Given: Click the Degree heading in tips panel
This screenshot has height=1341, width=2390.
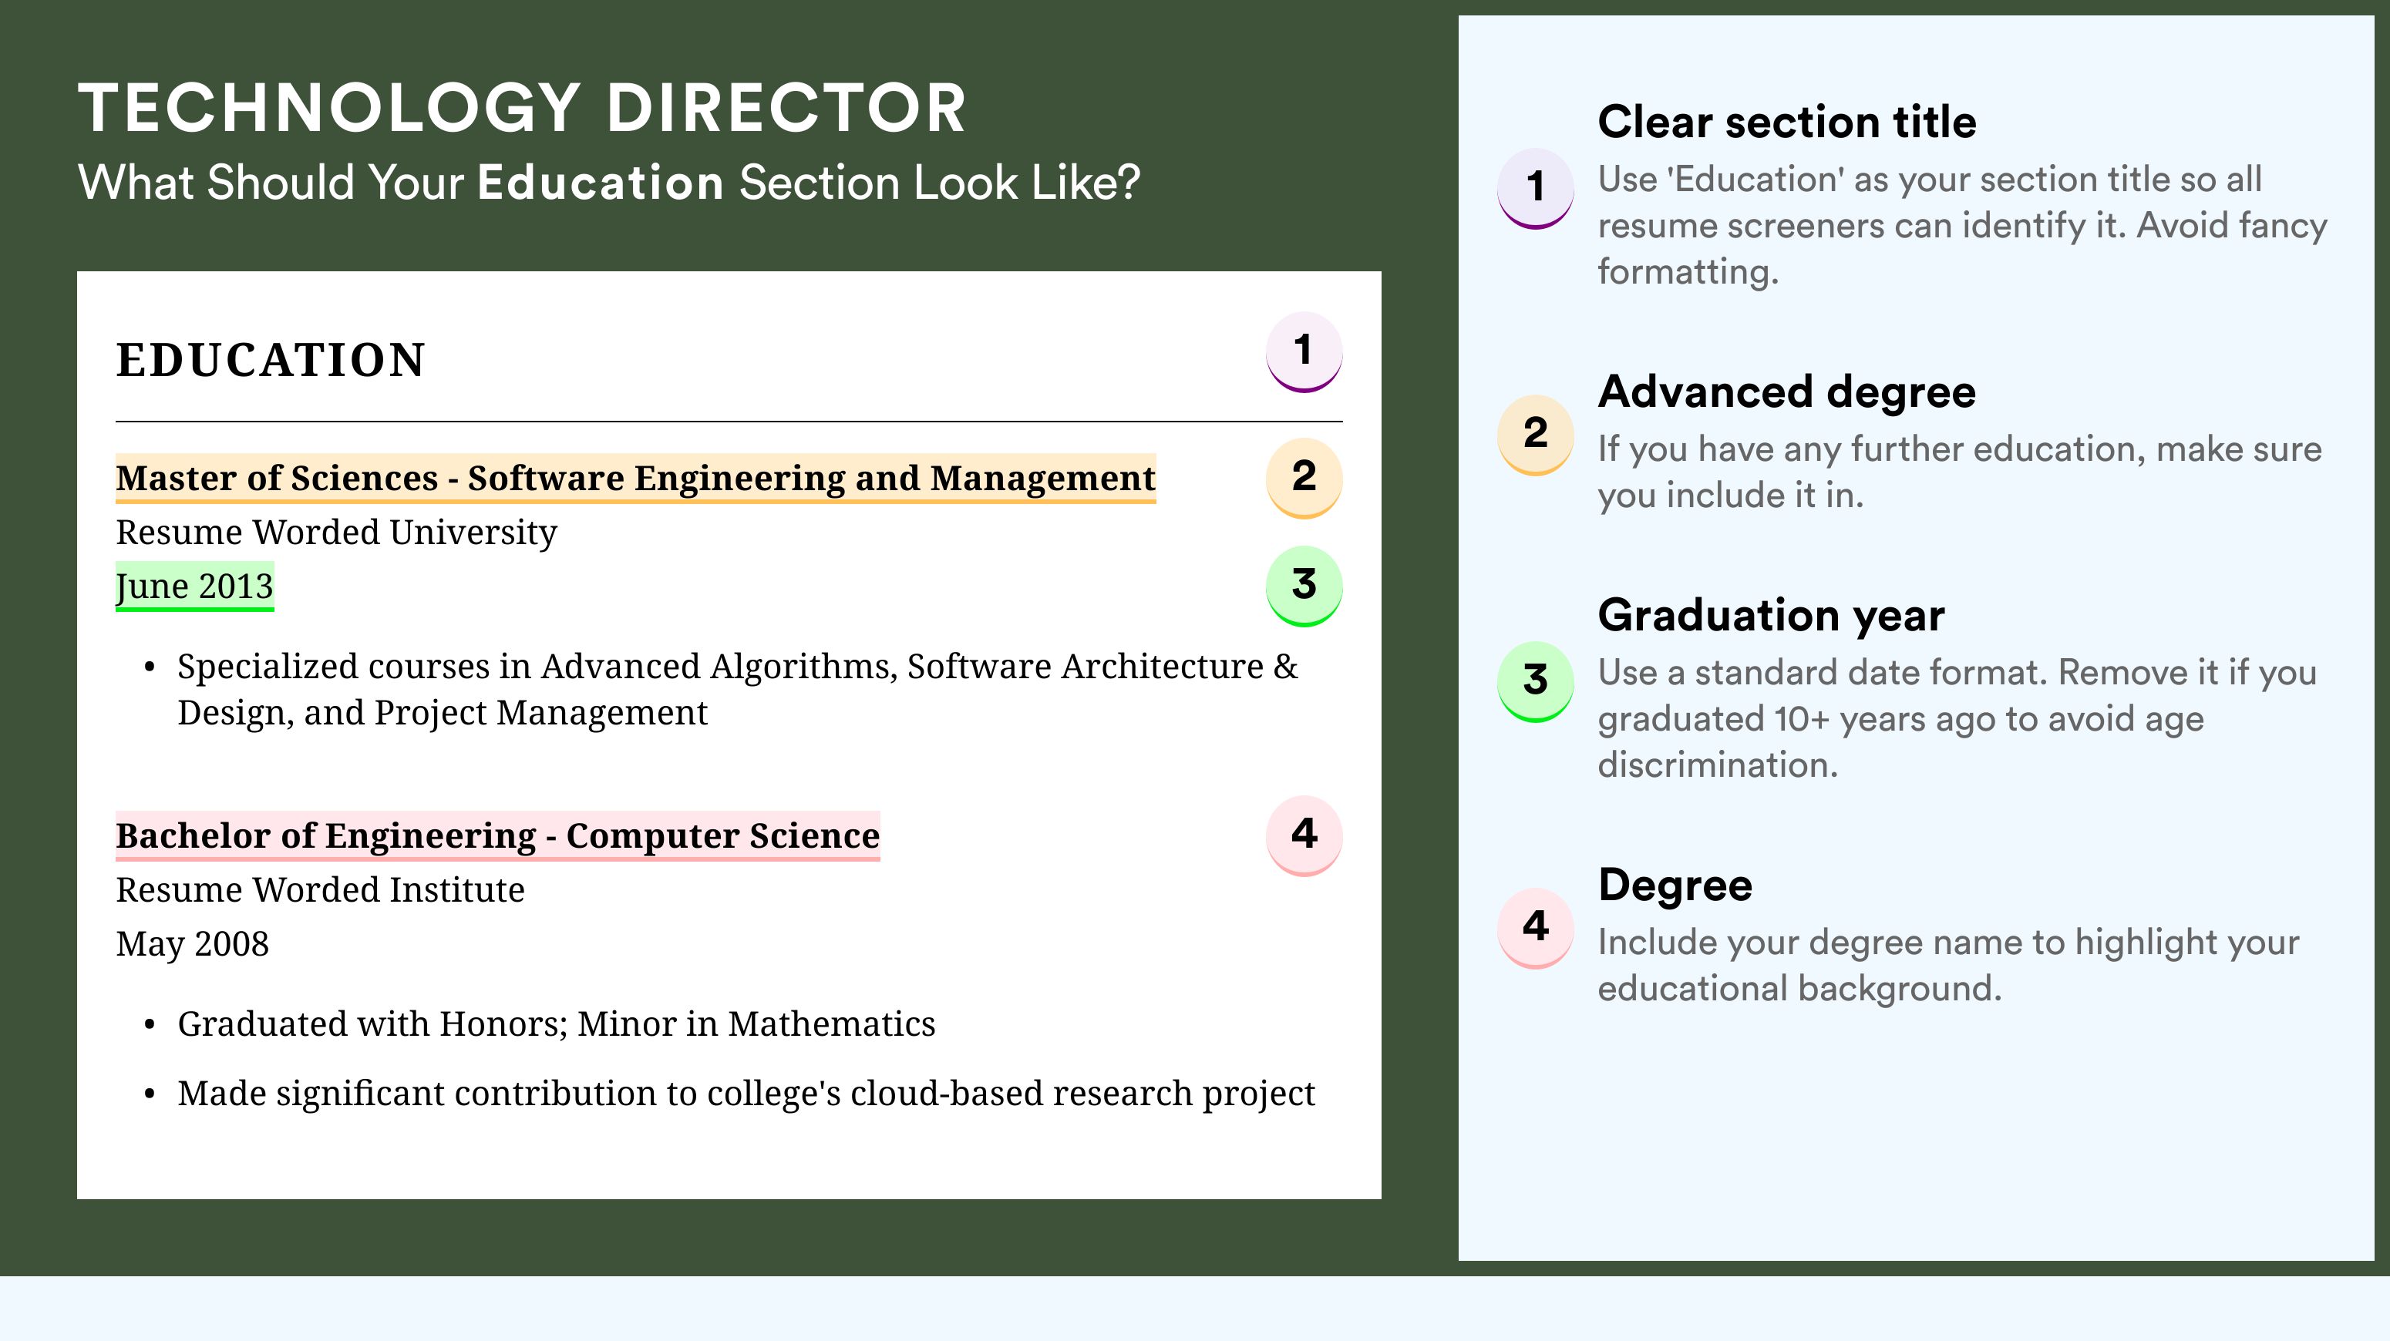Looking at the screenshot, I should 1675,886.
